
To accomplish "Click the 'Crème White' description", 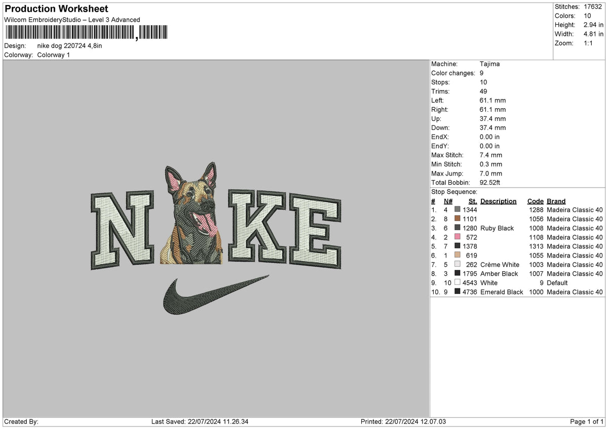I will [500, 264].
